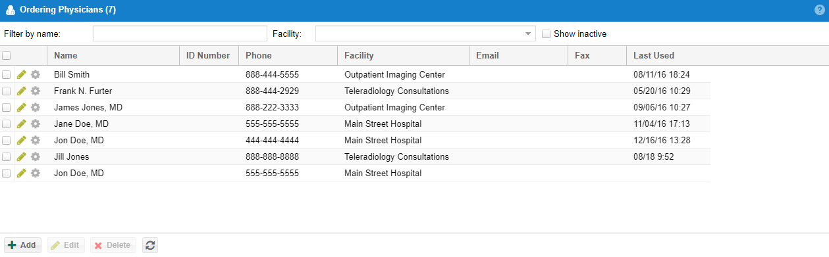Screen dimensions: 829x257
Task: Open the gear settings icon for Frank N. Furter
Action: (36, 91)
